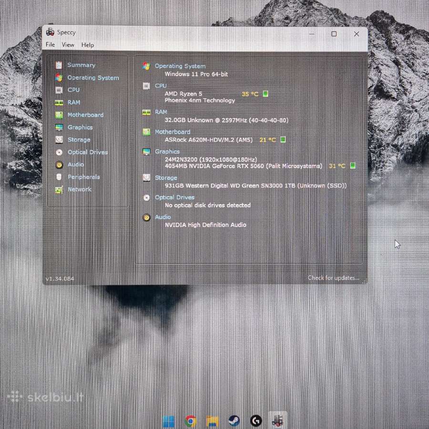Click the Peripherals mouse icon in sidebar
Screen dimensions: 429x429
59,177
